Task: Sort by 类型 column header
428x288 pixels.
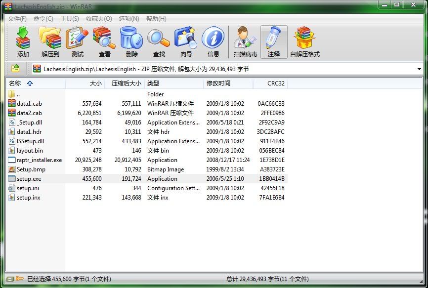Action: pyautogui.click(x=174, y=83)
